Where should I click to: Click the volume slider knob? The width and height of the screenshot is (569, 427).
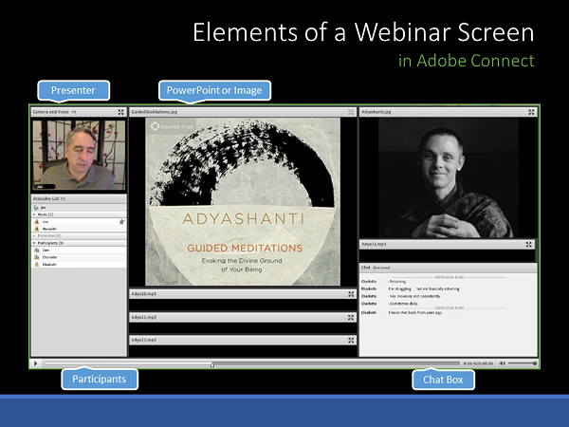(x=535, y=363)
